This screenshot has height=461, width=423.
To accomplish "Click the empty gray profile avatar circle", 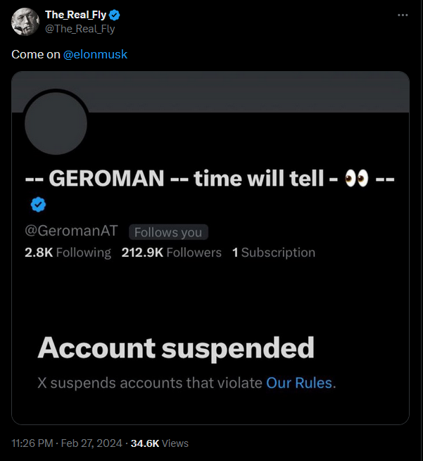I will pyautogui.click(x=56, y=123).
